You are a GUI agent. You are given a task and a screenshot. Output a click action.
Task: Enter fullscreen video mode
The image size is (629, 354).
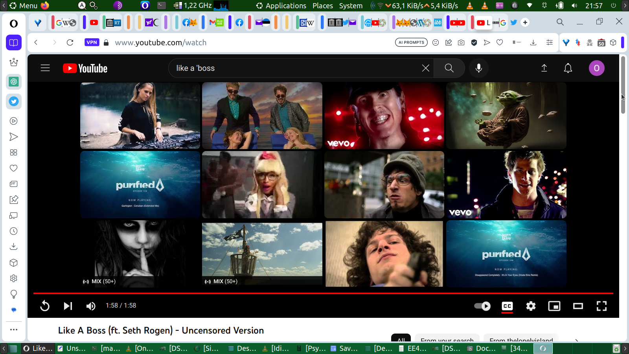(x=601, y=306)
